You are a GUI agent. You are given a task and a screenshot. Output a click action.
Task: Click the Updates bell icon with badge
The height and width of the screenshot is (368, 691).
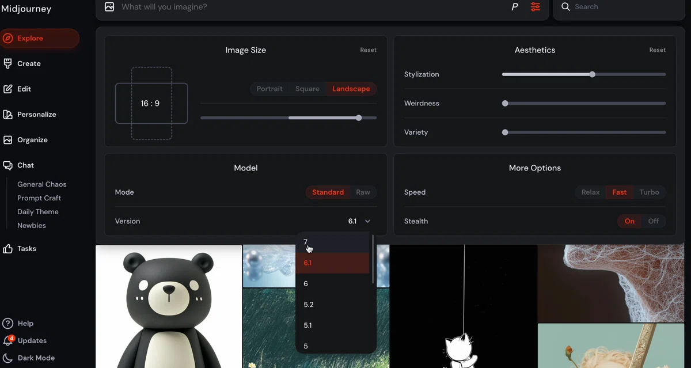pos(8,340)
